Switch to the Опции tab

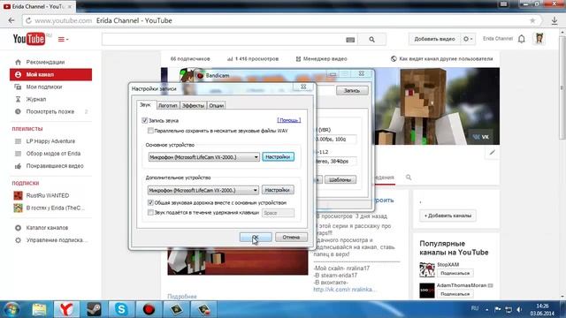[x=216, y=106]
